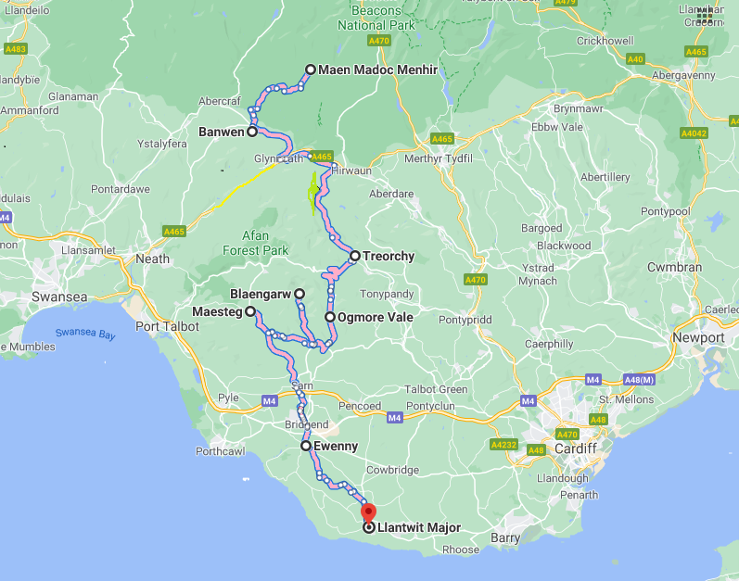739x581 pixels.
Task: Click the A4042 road shield
Action: click(694, 133)
